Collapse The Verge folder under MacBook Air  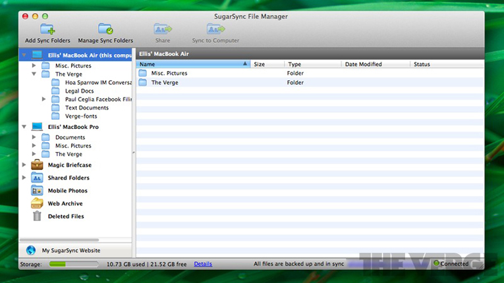pos(34,74)
